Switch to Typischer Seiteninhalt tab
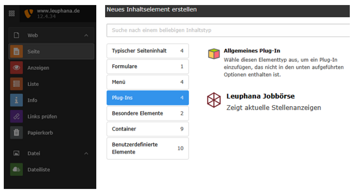The height and width of the screenshot is (194, 354). point(148,51)
